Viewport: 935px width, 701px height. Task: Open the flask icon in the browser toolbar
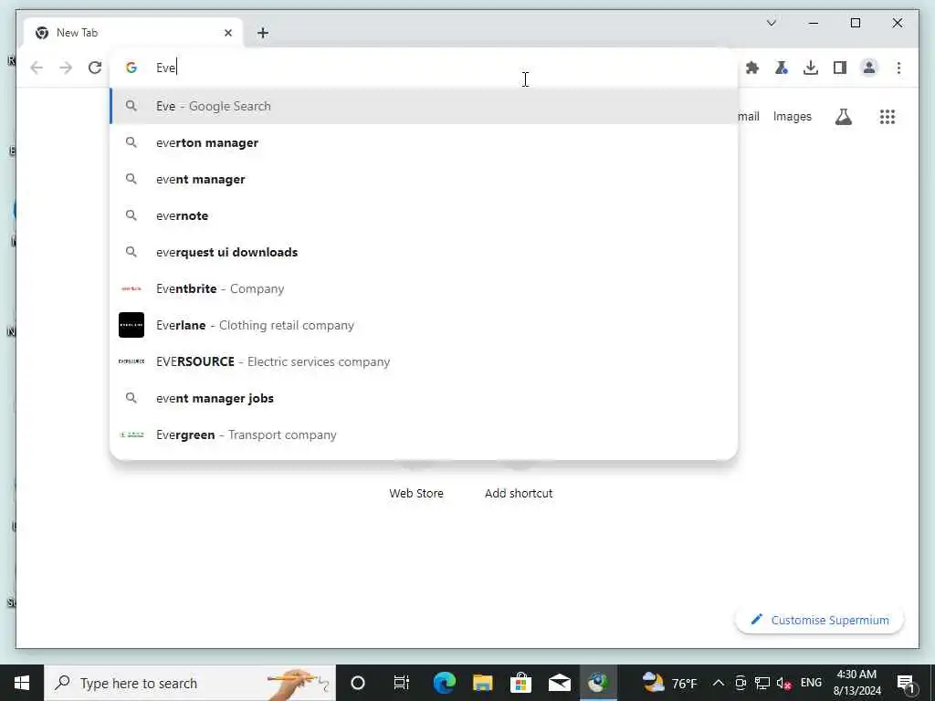pyautogui.click(x=782, y=68)
